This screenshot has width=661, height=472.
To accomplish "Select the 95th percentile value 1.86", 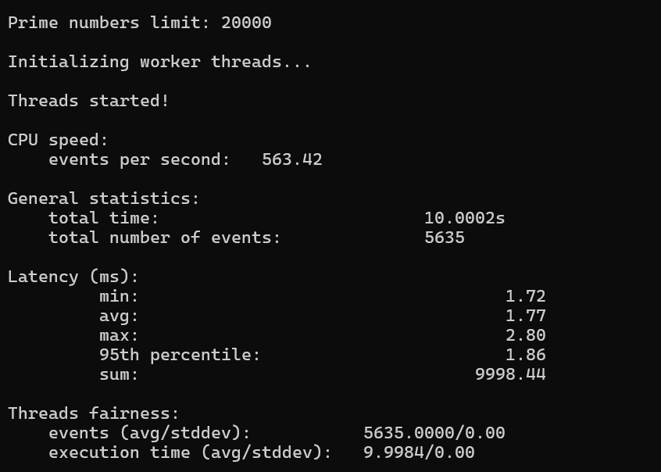I will [526, 355].
